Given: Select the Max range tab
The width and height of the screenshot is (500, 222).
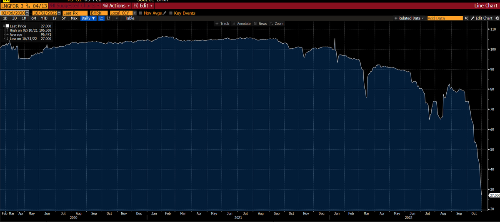Looking at the screenshot, I should click(74, 18).
